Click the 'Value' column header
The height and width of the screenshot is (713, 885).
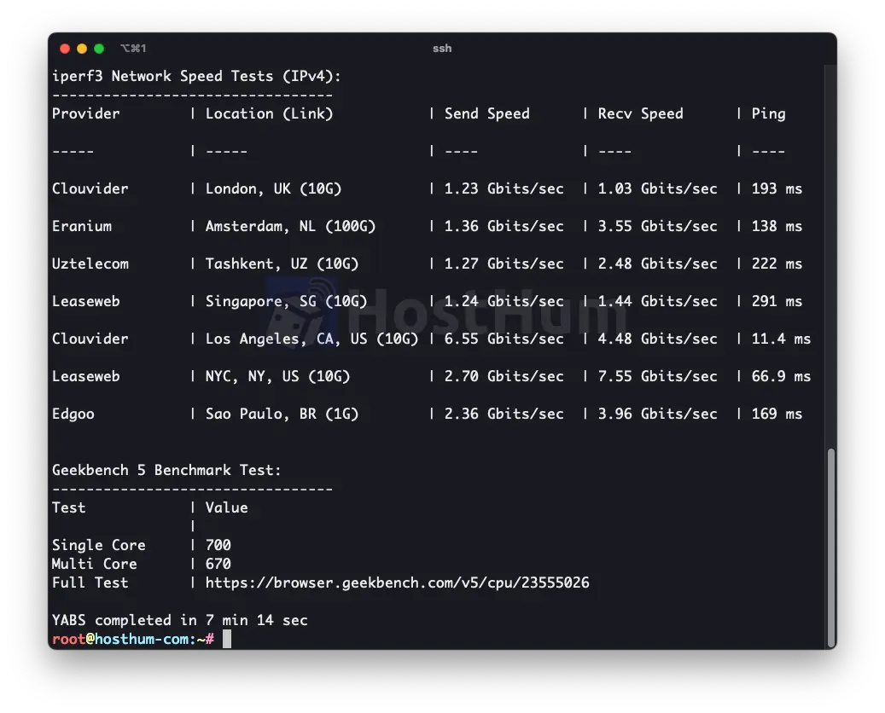pos(227,507)
